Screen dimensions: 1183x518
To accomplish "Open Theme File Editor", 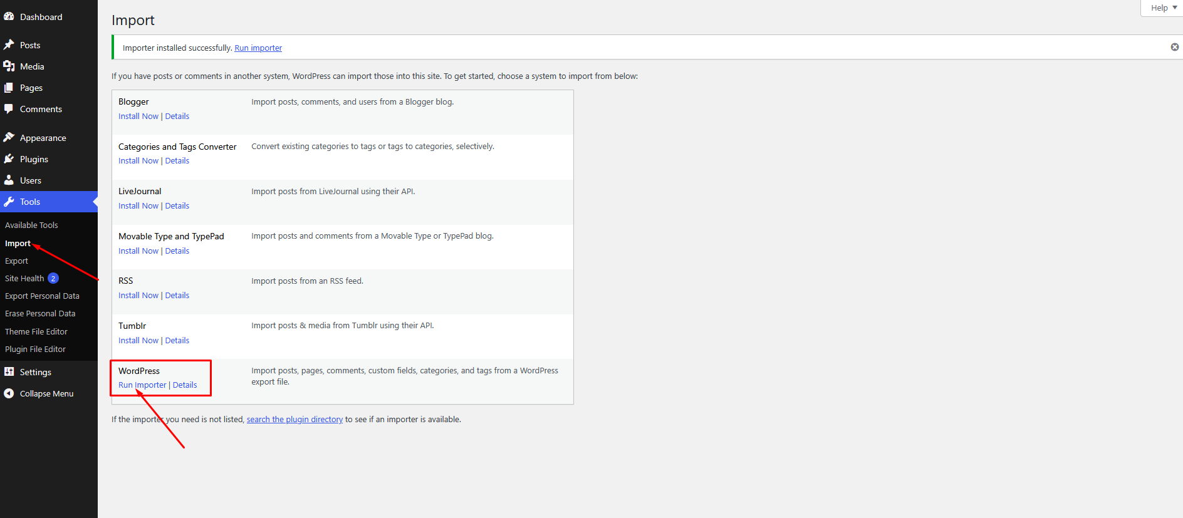I will click(36, 331).
